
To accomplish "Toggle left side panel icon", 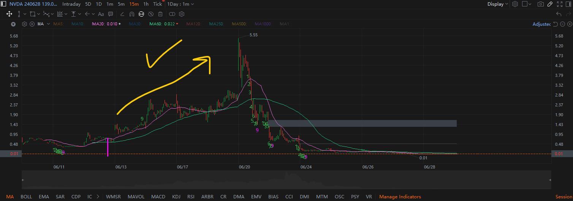I will click(x=3, y=4).
